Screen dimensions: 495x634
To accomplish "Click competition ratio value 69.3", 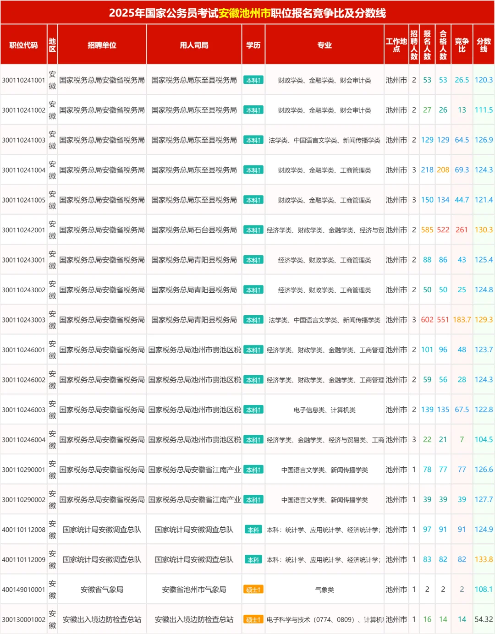I will (x=462, y=170).
